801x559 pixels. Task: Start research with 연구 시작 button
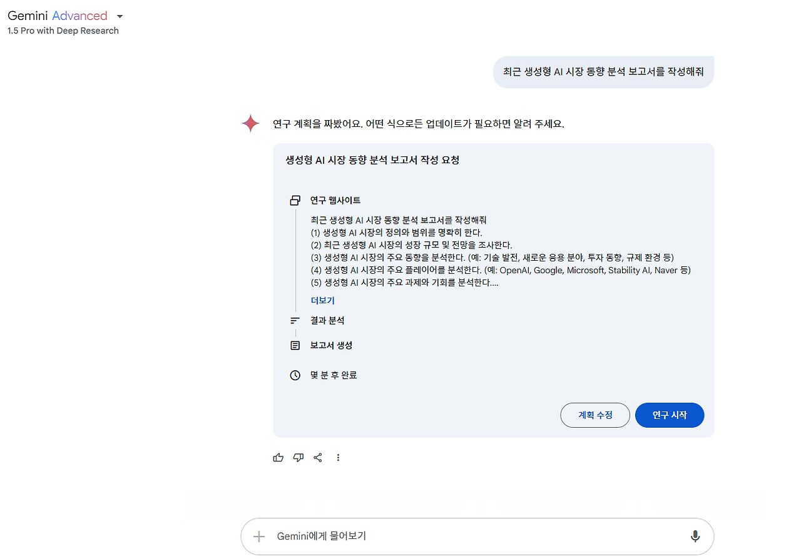tap(670, 415)
